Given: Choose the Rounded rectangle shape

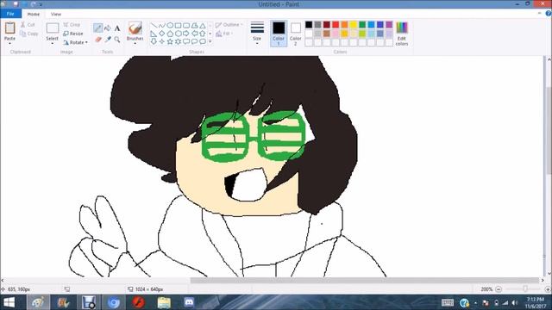Looking at the screenshot, I should tap(186, 26).
